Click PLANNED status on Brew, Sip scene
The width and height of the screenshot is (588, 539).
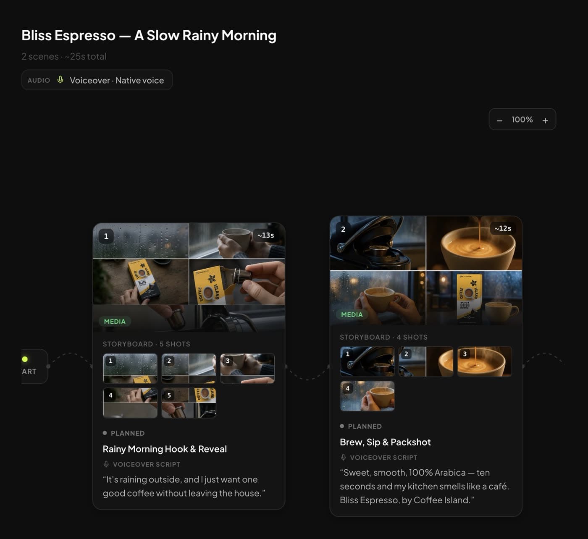pos(361,426)
